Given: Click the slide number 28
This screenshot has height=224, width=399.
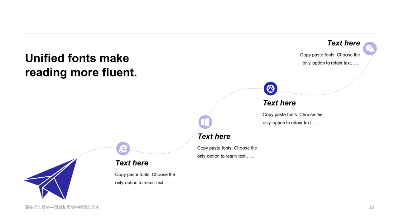Looking at the screenshot, I should (x=372, y=207).
